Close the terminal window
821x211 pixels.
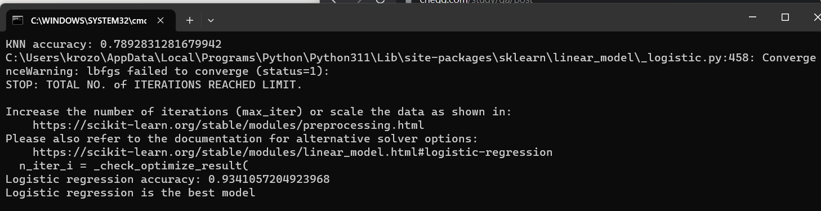coord(815,17)
